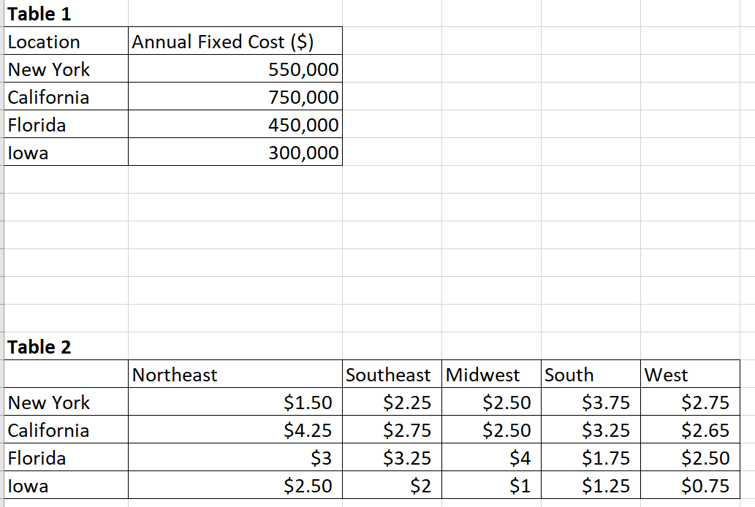Image resolution: width=755 pixels, height=507 pixels.
Task: Select the California cell in Table 1
Action: [66, 96]
